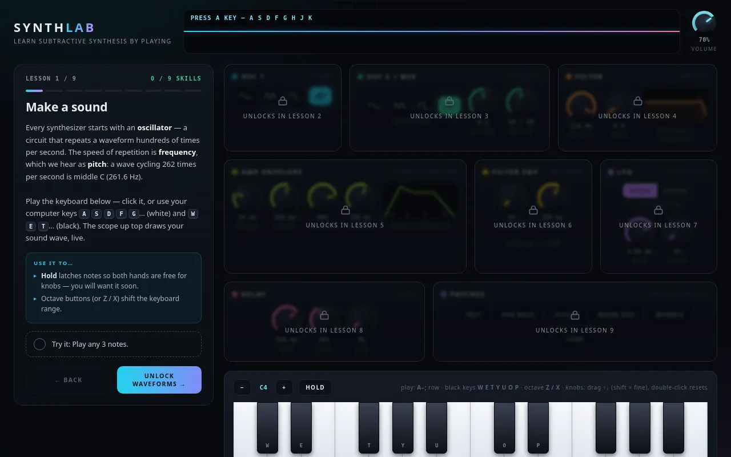
Task: Click the SYNTHLAB logo
Action: click(x=54, y=27)
